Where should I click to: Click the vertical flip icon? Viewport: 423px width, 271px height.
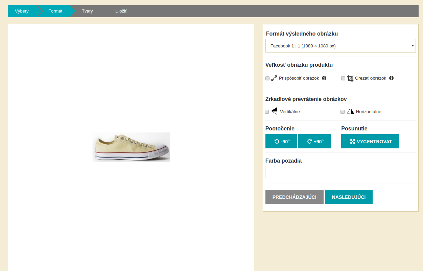click(274, 111)
